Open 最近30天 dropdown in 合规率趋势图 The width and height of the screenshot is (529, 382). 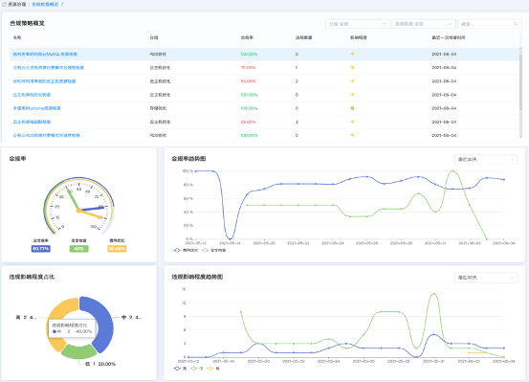click(x=486, y=160)
